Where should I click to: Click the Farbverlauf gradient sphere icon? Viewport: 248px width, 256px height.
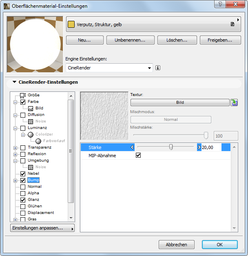pyautogui.click(x=38, y=141)
